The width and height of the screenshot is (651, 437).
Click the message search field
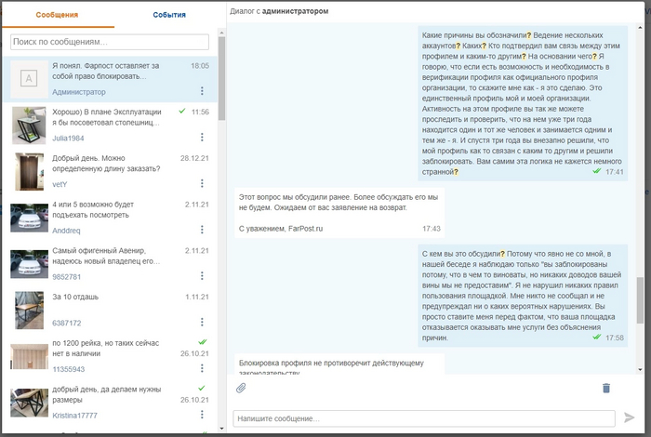click(x=110, y=42)
